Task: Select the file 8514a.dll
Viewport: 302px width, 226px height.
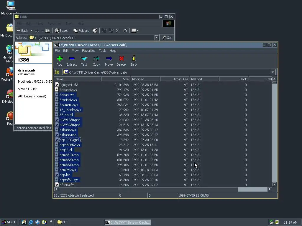Action: click(x=66, y=115)
